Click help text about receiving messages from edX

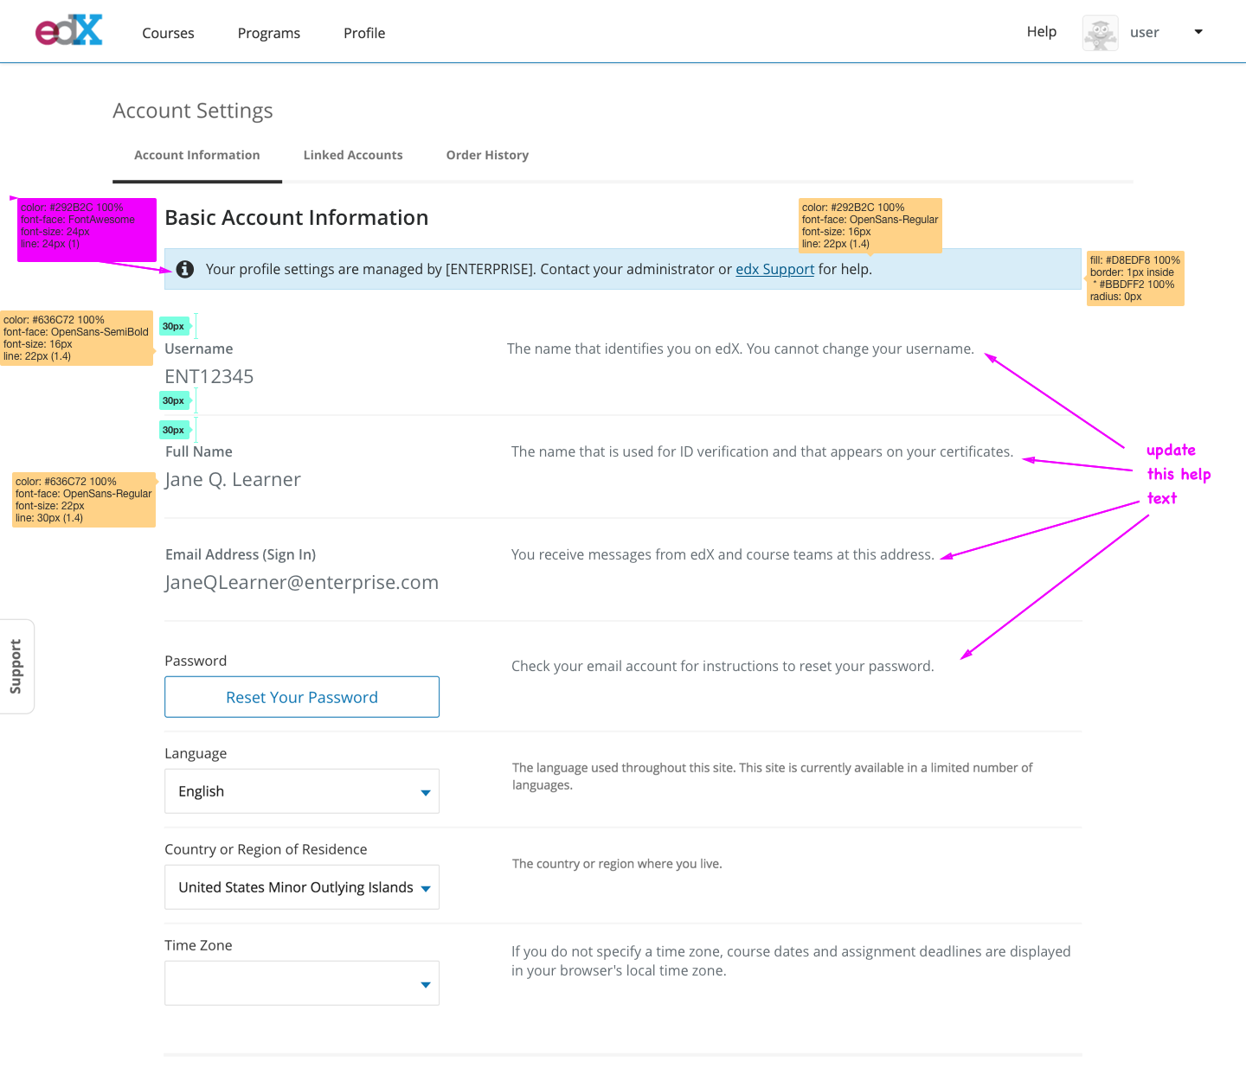pos(723,555)
